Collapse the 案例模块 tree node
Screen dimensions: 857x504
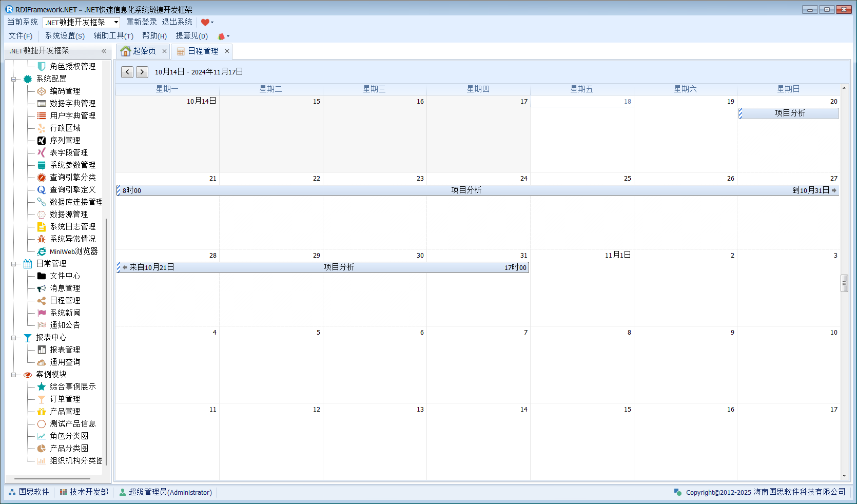click(14, 375)
